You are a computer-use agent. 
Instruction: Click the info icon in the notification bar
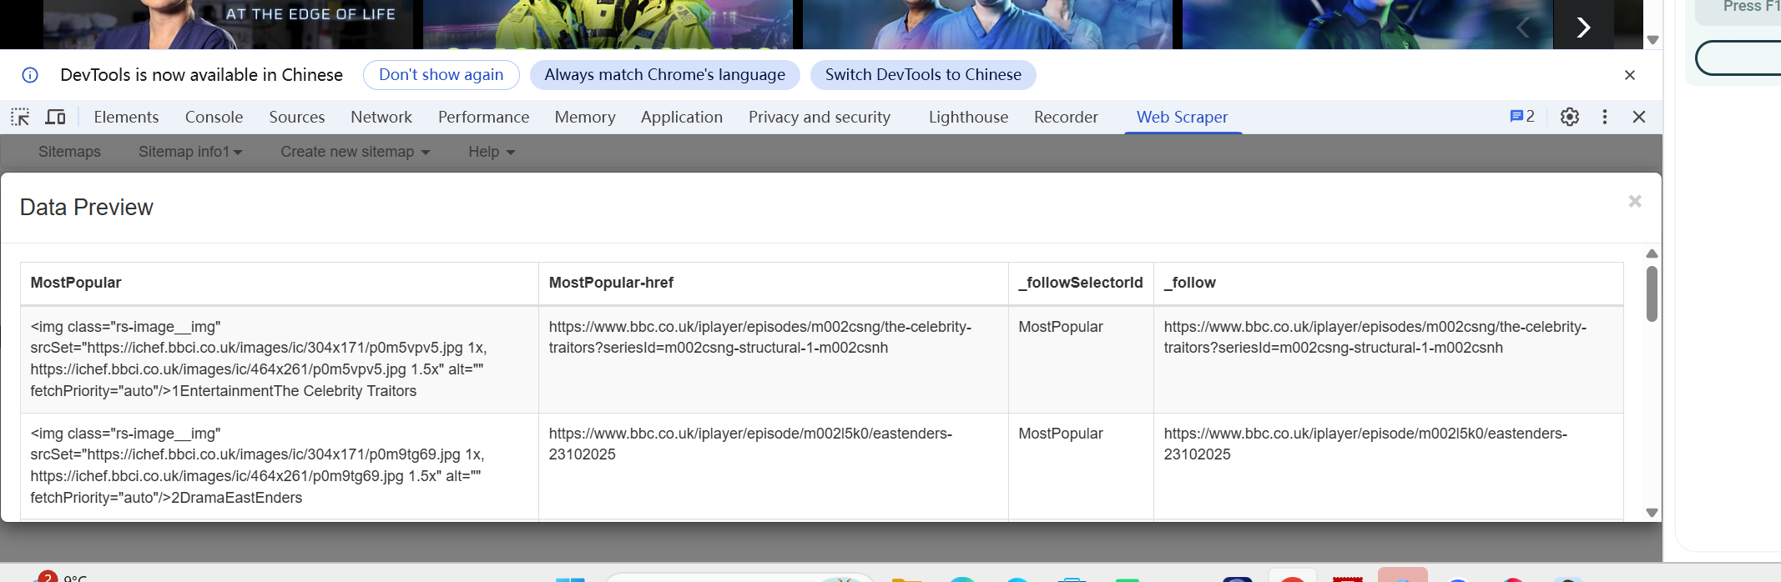tap(30, 75)
